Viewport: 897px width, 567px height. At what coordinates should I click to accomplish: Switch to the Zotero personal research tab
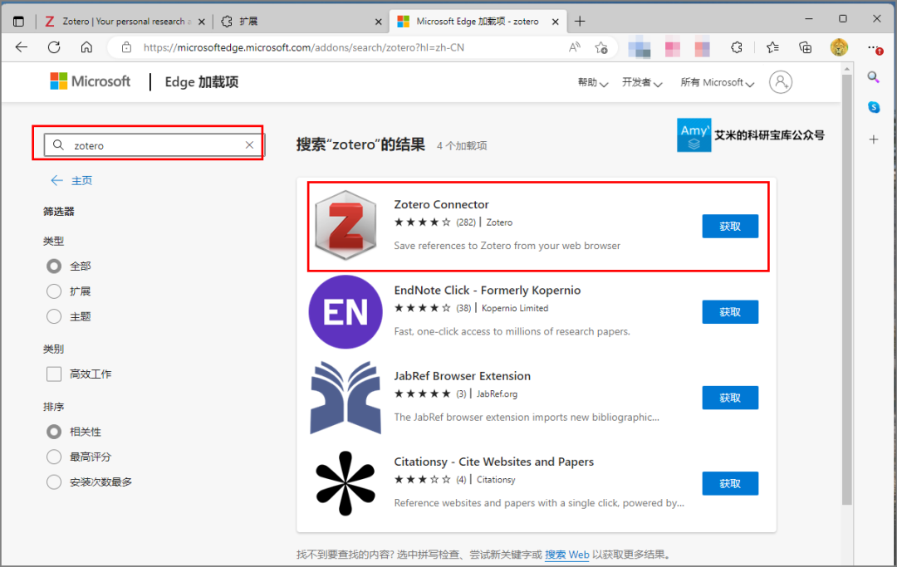pyautogui.click(x=126, y=21)
